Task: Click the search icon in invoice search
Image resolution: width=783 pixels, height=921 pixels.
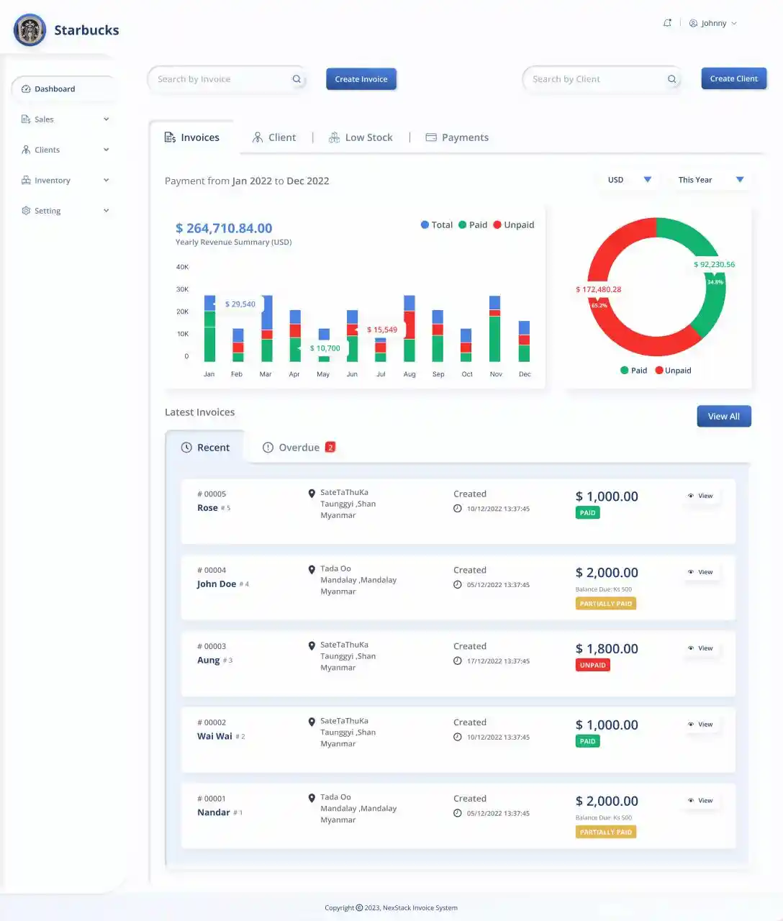Action: point(297,79)
